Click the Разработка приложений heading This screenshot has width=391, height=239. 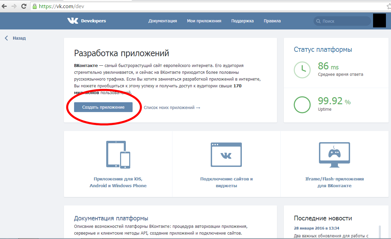coord(121,53)
